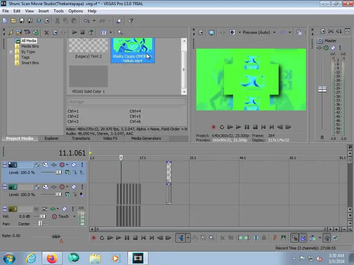Insert a region with the green flags icon
The height and width of the screenshot is (265, 354).
click(x=283, y=238)
